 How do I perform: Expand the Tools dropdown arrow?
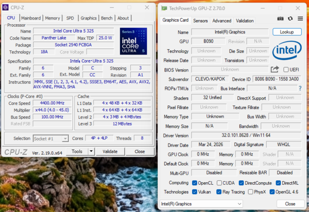(x=91, y=151)
